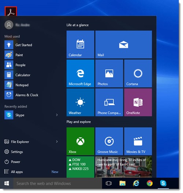Open File Explorer on the taskbar
The width and height of the screenshot is (183, 193).
coord(122,183)
